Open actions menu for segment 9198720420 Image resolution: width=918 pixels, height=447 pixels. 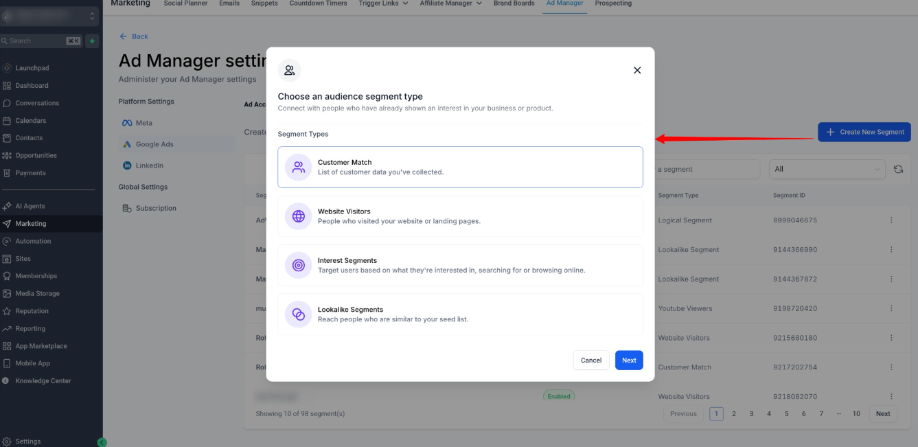click(891, 308)
